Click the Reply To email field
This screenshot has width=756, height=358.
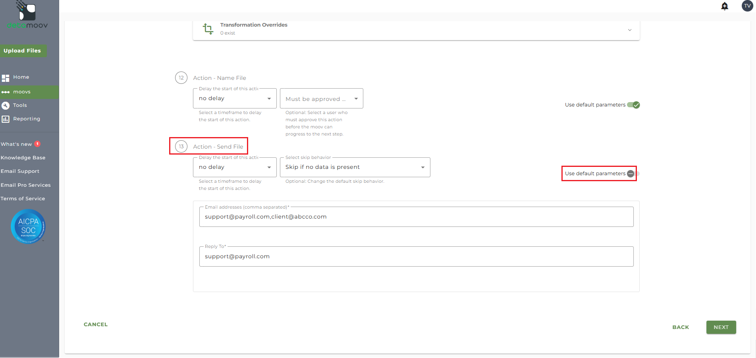click(x=416, y=257)
